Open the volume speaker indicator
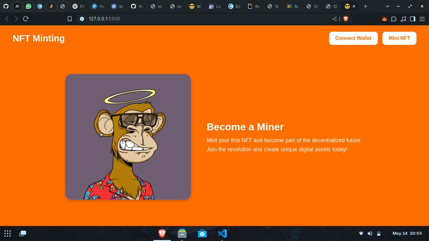The height and width of the screenshot is (241, 429). point(370,234)
